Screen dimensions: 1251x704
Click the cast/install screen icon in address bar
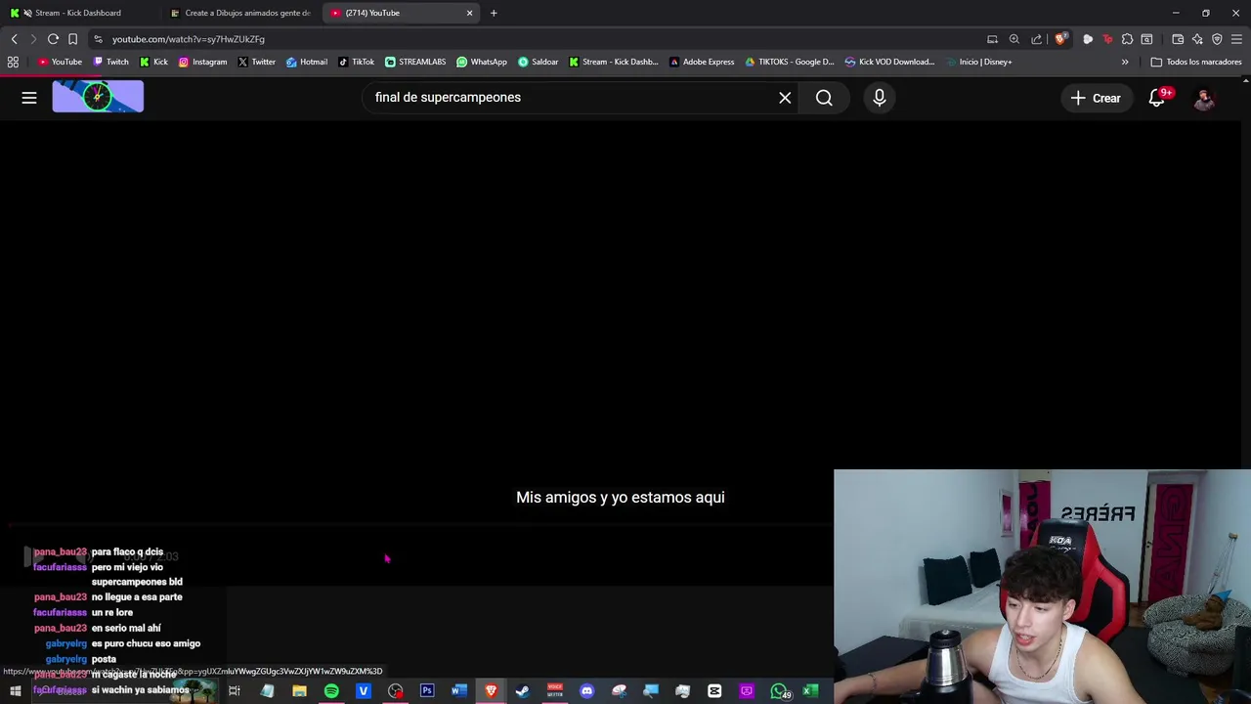coord(992,39)
